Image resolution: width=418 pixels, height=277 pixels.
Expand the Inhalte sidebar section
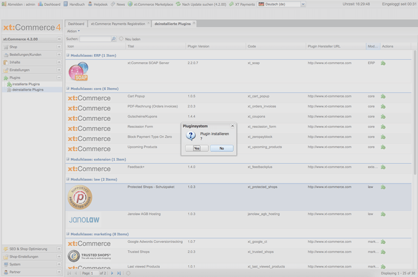pyautogui.click(x=59, y=62)
